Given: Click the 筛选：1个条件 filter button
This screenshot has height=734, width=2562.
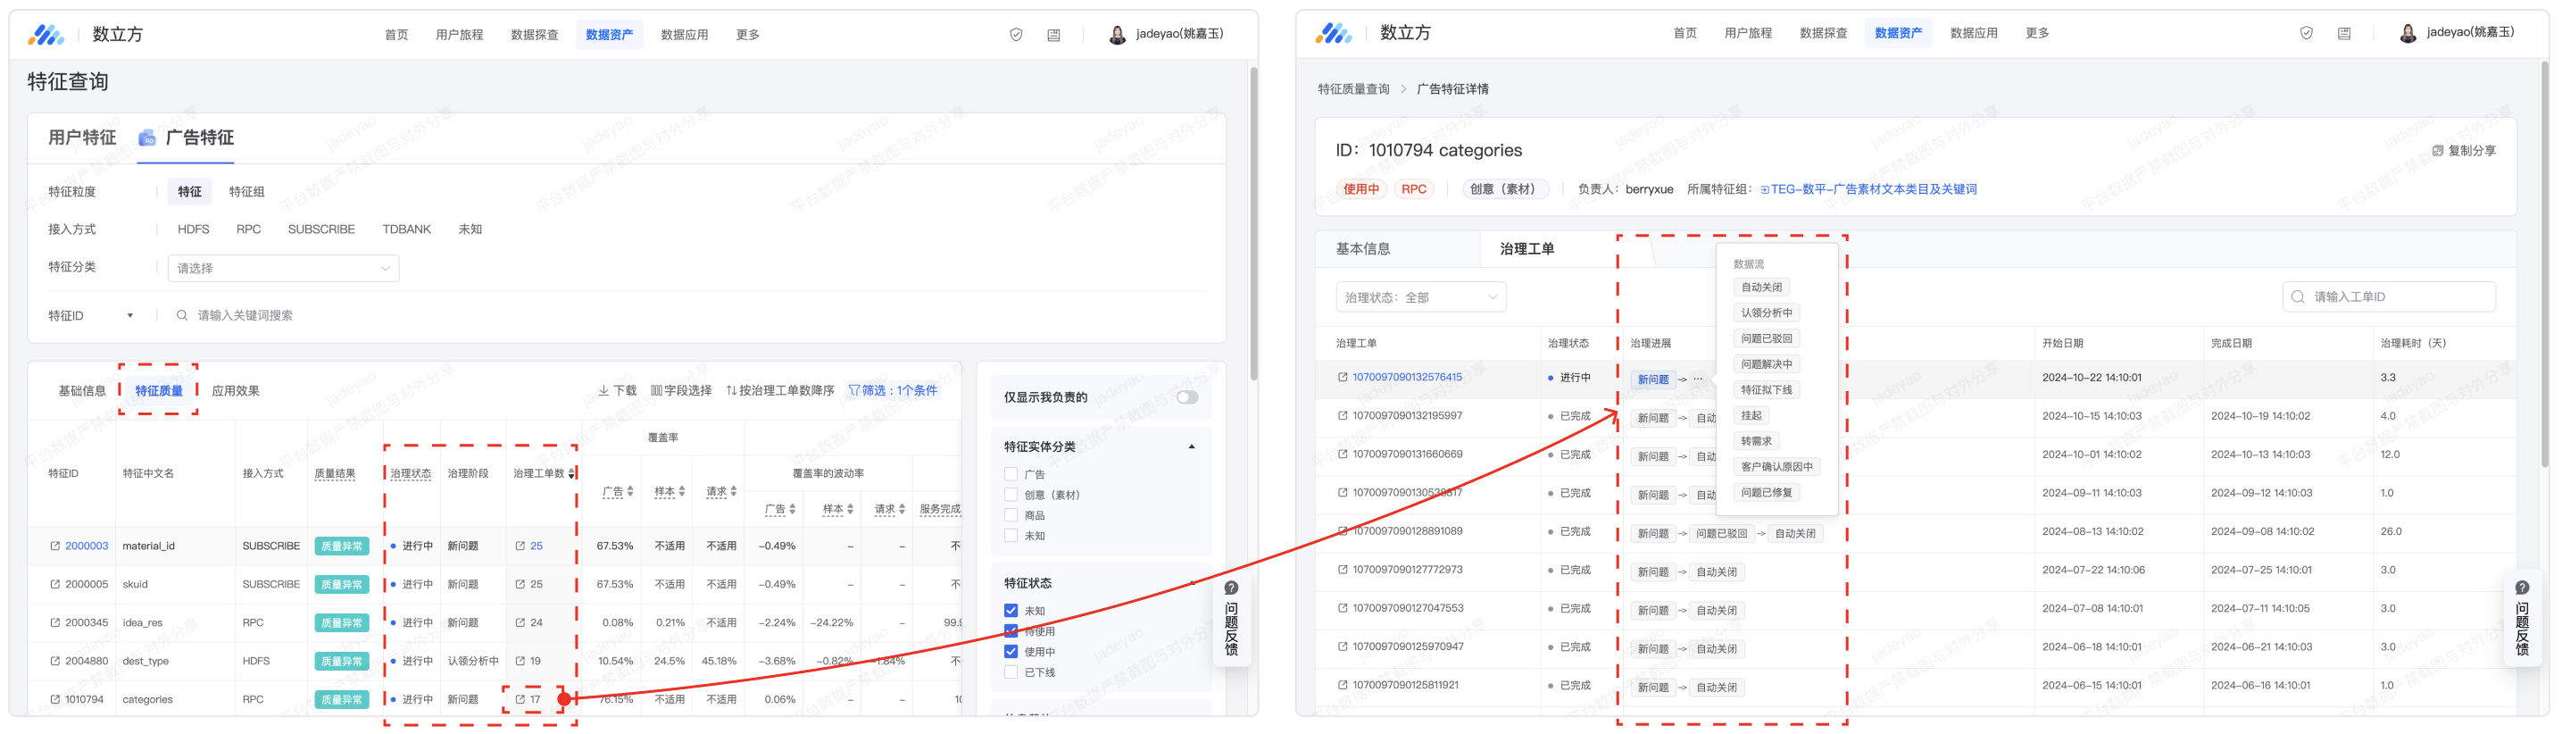Looking at the screenshot, I should pos(892,391).
